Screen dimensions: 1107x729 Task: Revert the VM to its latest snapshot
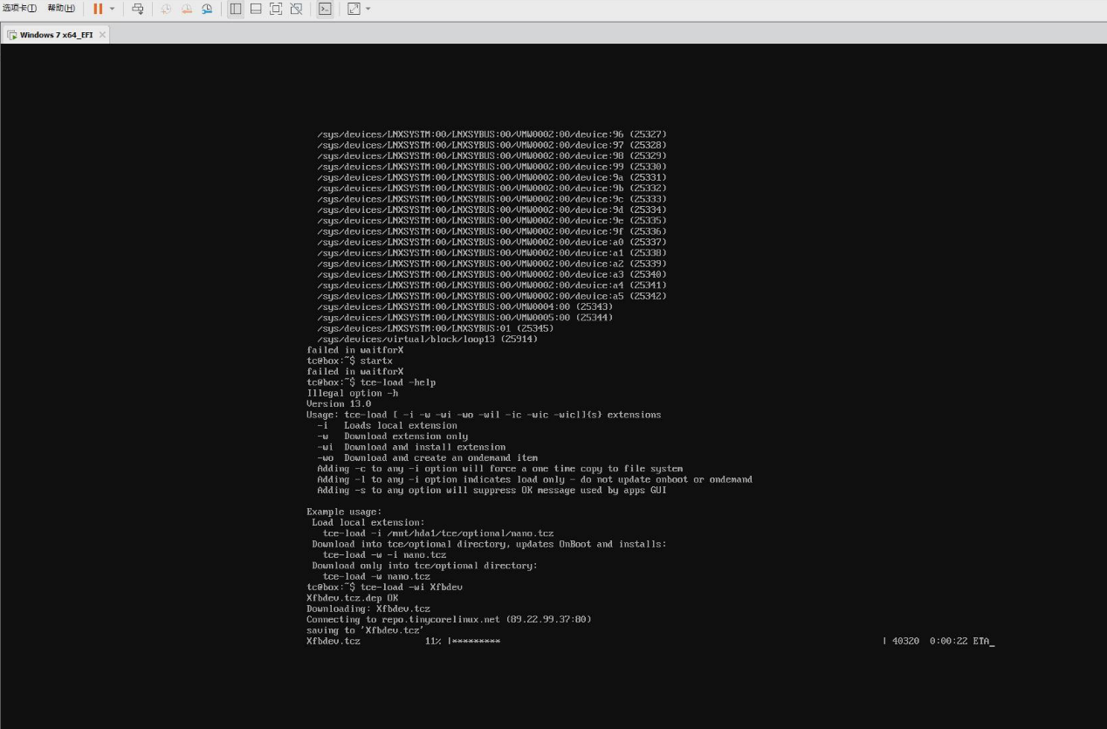pos(188,9)
